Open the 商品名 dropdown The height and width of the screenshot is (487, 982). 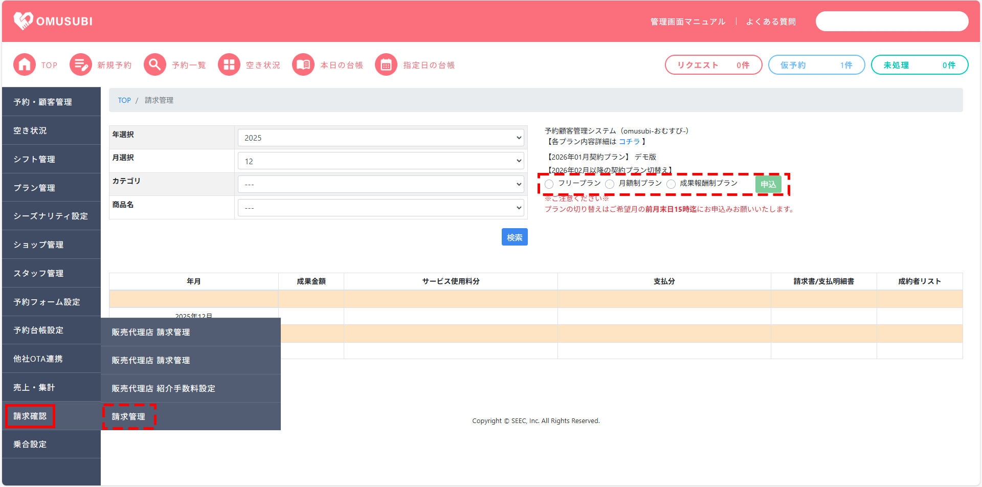pyautogui.click(x=381, y=208)
